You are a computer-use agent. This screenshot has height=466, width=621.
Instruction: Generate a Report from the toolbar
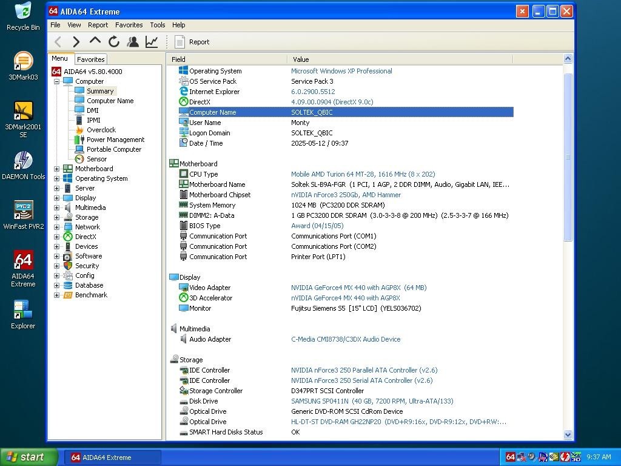click(192, 42)
